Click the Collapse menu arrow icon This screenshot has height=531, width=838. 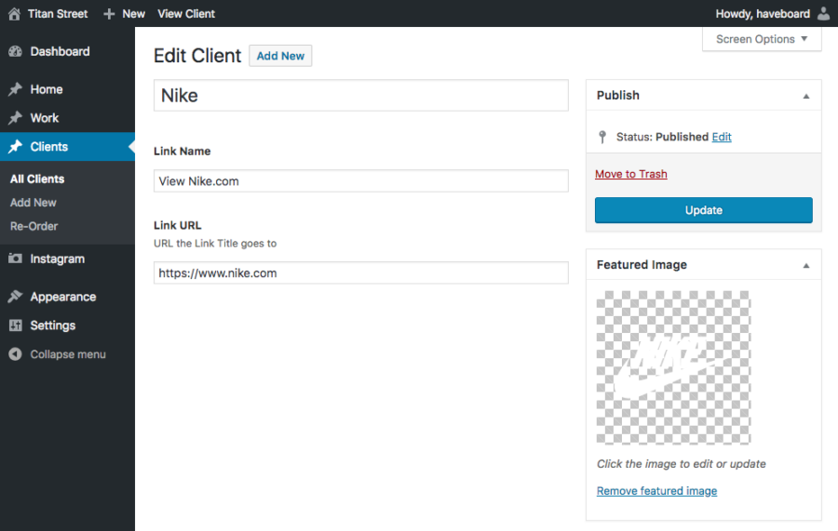(x=15, y=355)
